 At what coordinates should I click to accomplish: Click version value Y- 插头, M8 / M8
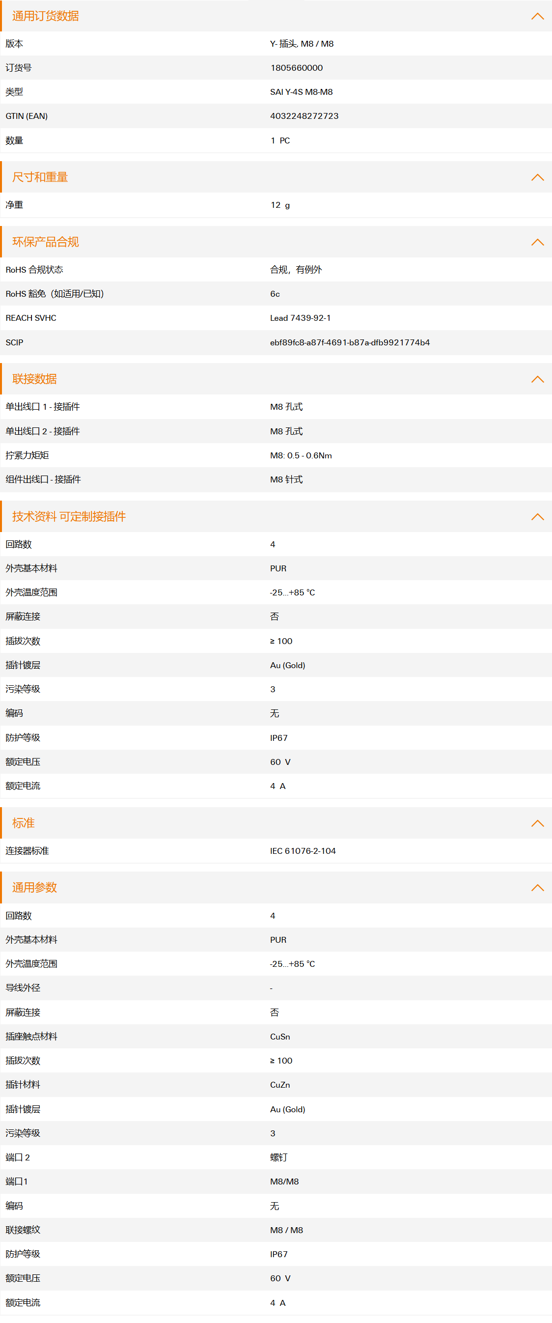(x=302, y=44)
